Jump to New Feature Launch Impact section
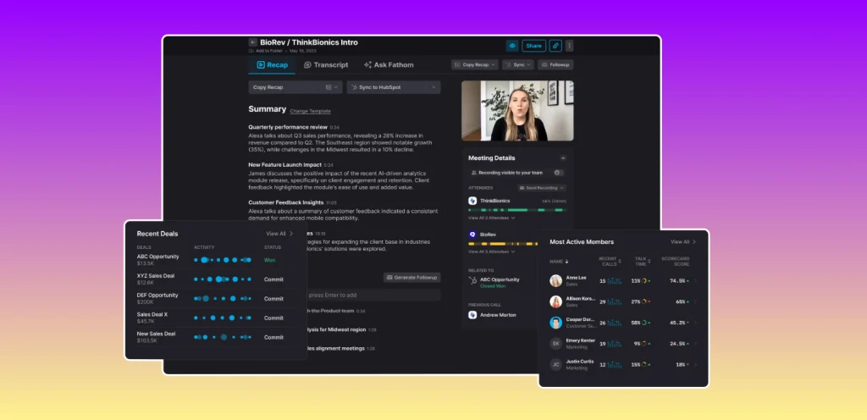Image resolution: width=867 pixels, height=420 pixels. click(284, 164)
